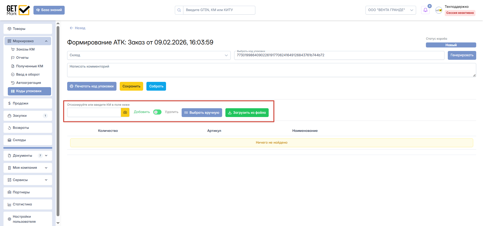Click the Коды упаковки barcode icon
The height and width of the screenshot is (226, 483).
[13, 91]
